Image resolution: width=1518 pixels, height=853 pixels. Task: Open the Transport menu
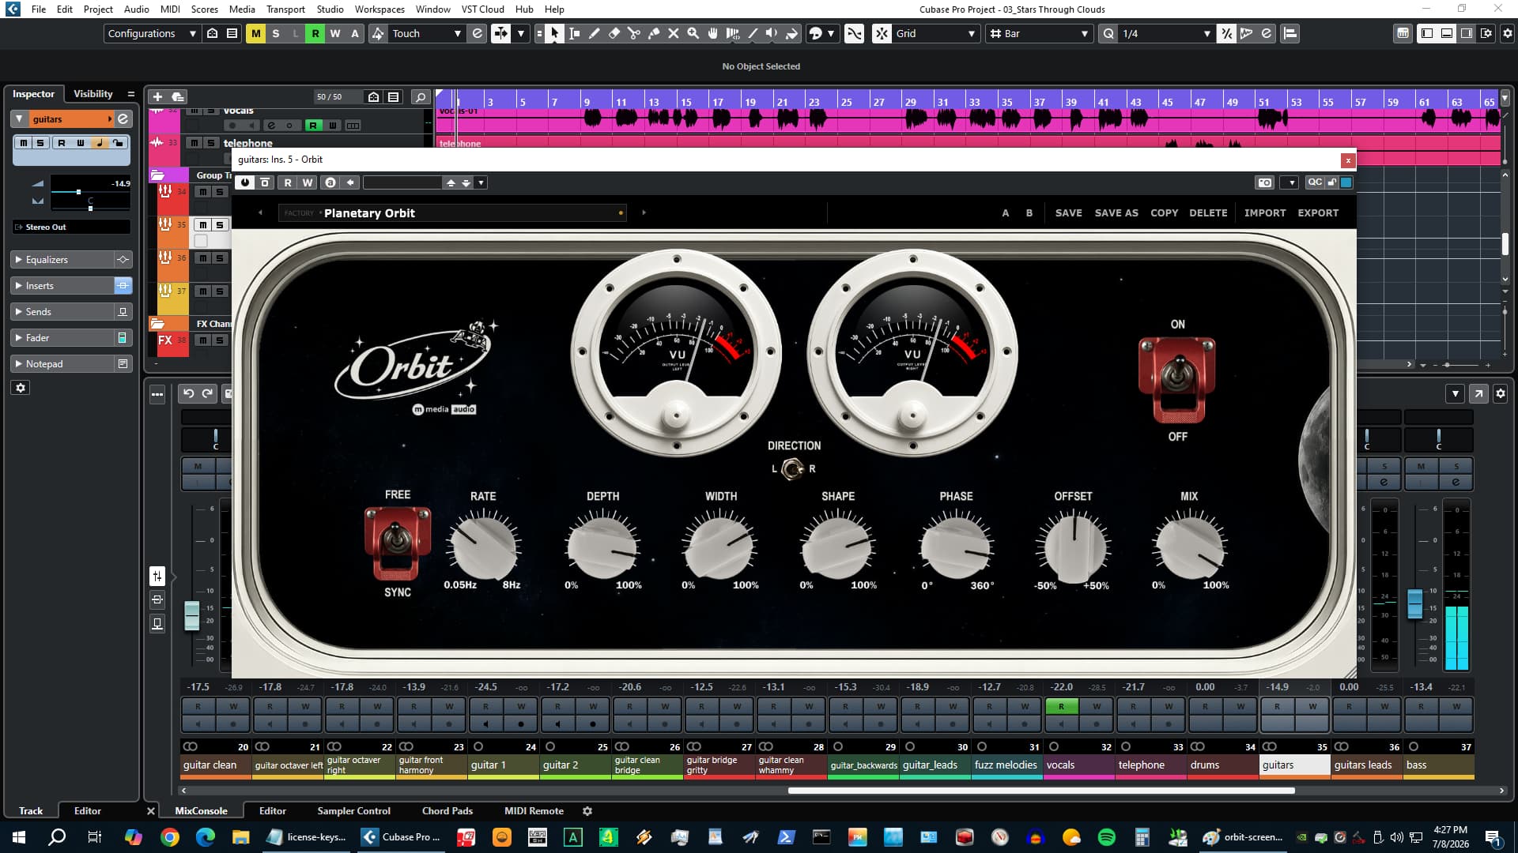pos(285,9)
